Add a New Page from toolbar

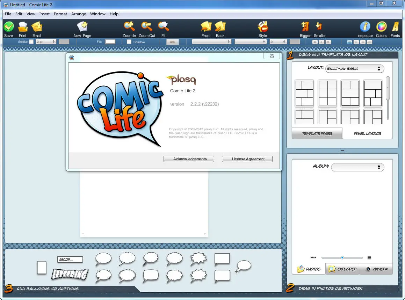coord(82,27)
